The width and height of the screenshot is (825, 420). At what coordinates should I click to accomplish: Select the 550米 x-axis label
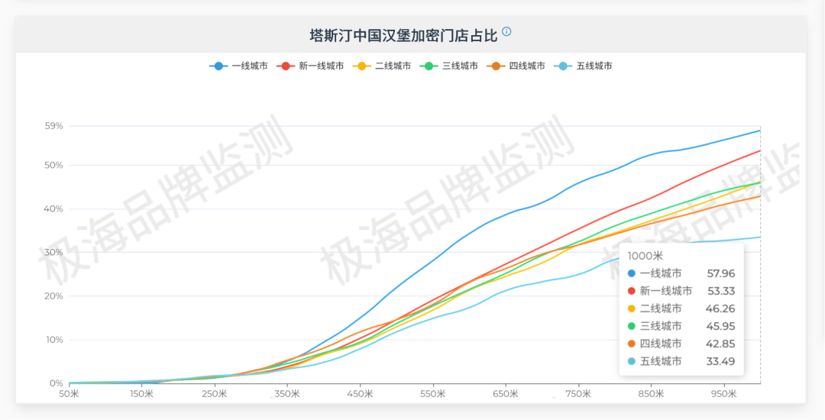point(432,395)
